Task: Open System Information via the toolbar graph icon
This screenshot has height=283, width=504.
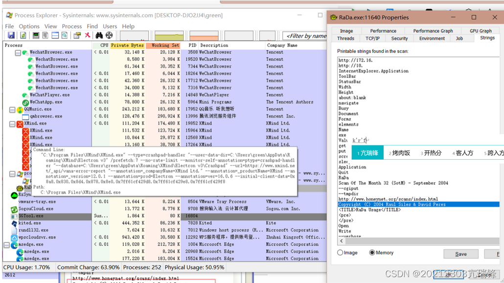Action: pos(36,35)
